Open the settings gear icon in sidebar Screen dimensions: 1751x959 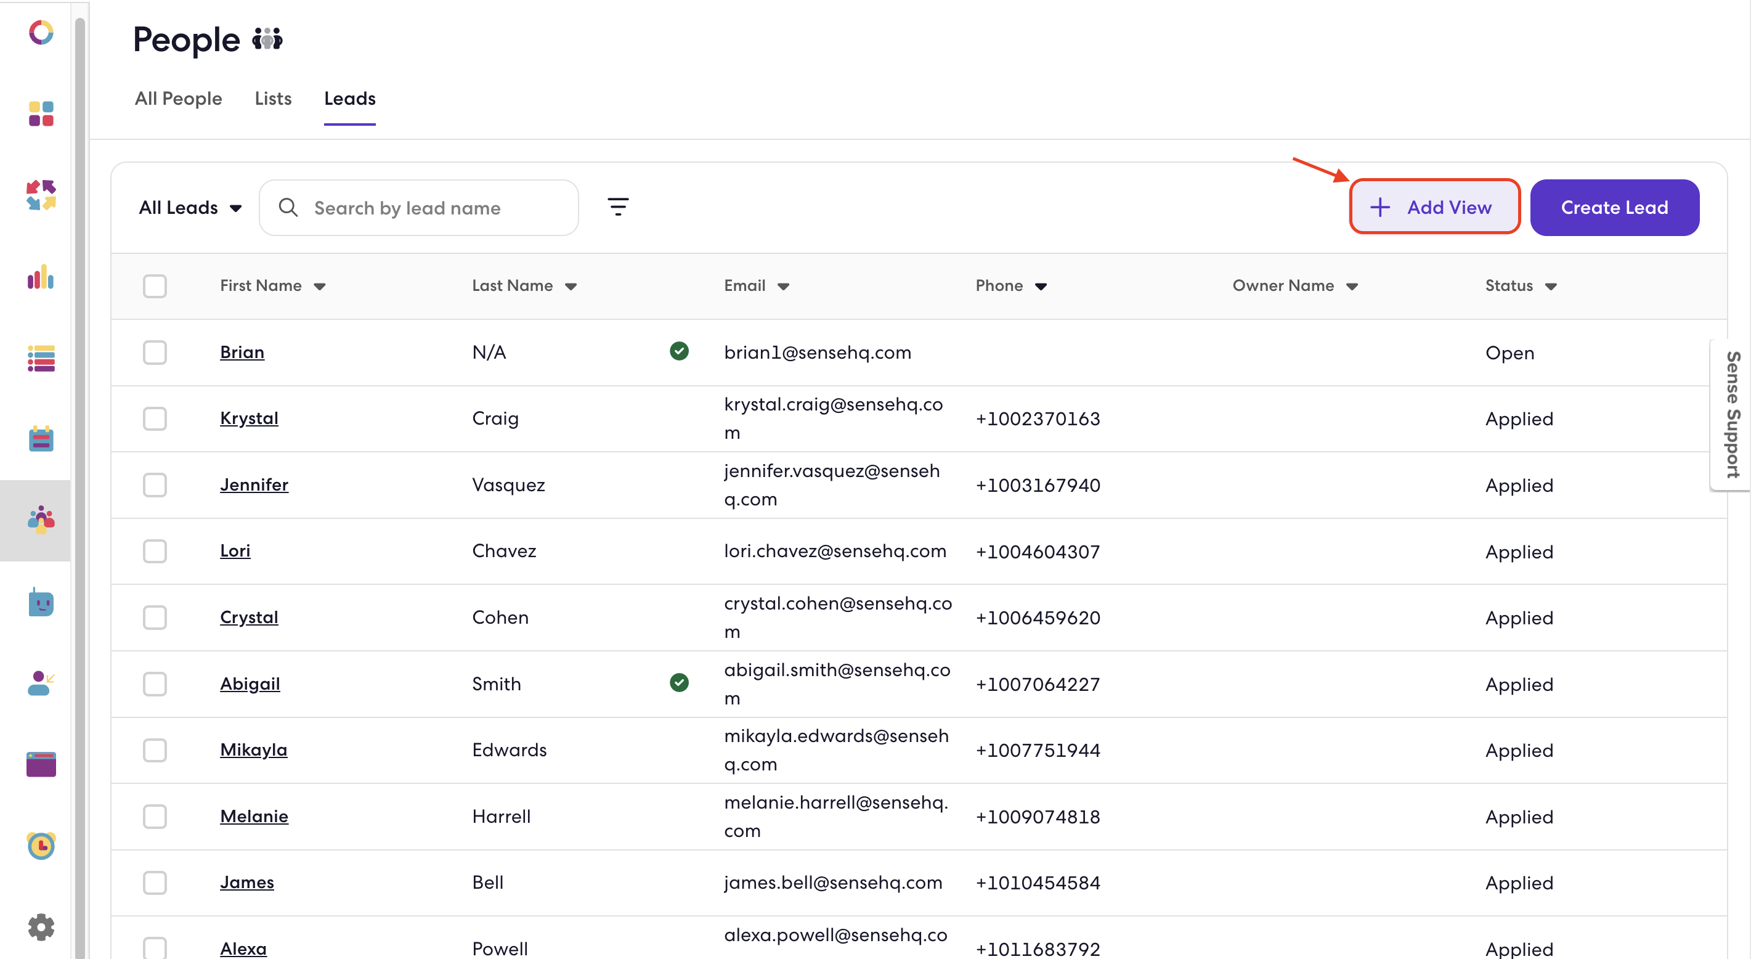click(x=41, y=927)
